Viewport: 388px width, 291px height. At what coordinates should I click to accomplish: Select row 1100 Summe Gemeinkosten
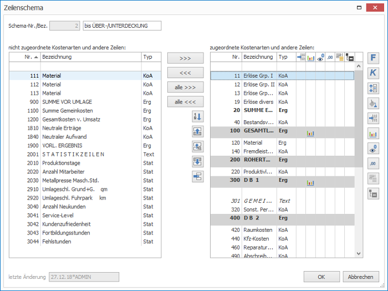click(x=85, y=111)
